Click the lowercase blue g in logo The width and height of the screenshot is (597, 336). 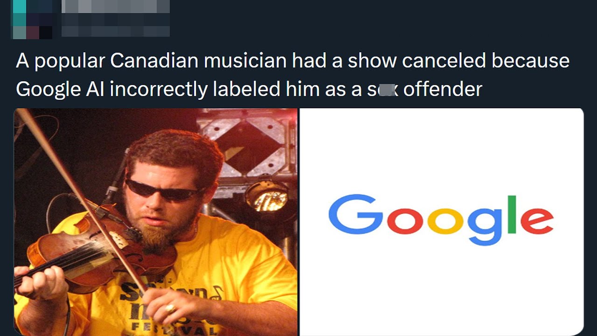point(485,225)
